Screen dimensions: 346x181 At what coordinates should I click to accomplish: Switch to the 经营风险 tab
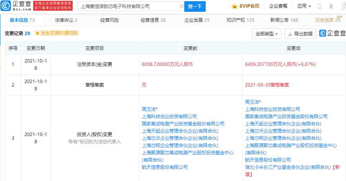tap(109, 20)
